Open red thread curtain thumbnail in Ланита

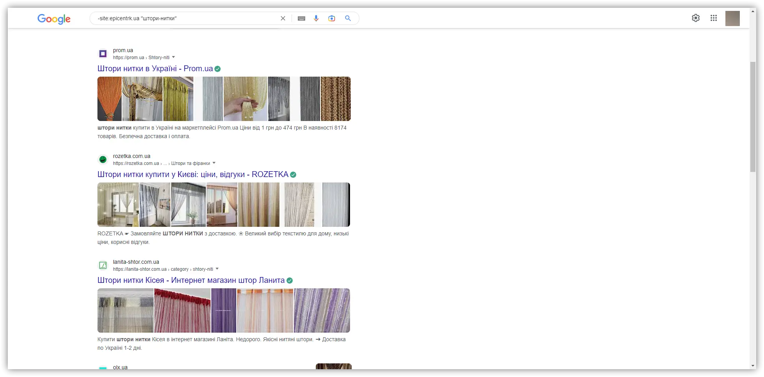pyautogui.click(x=182, y=310)
